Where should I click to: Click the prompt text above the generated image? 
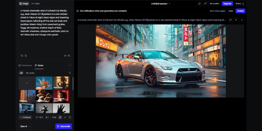pyautogui.click(x=152, y=20)
